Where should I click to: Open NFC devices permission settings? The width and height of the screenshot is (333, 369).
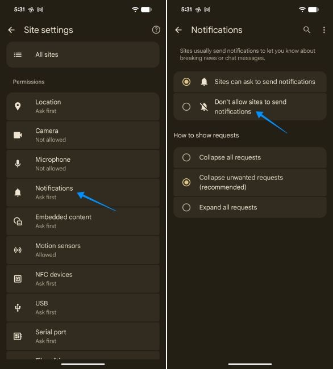(x=83, y=279)
